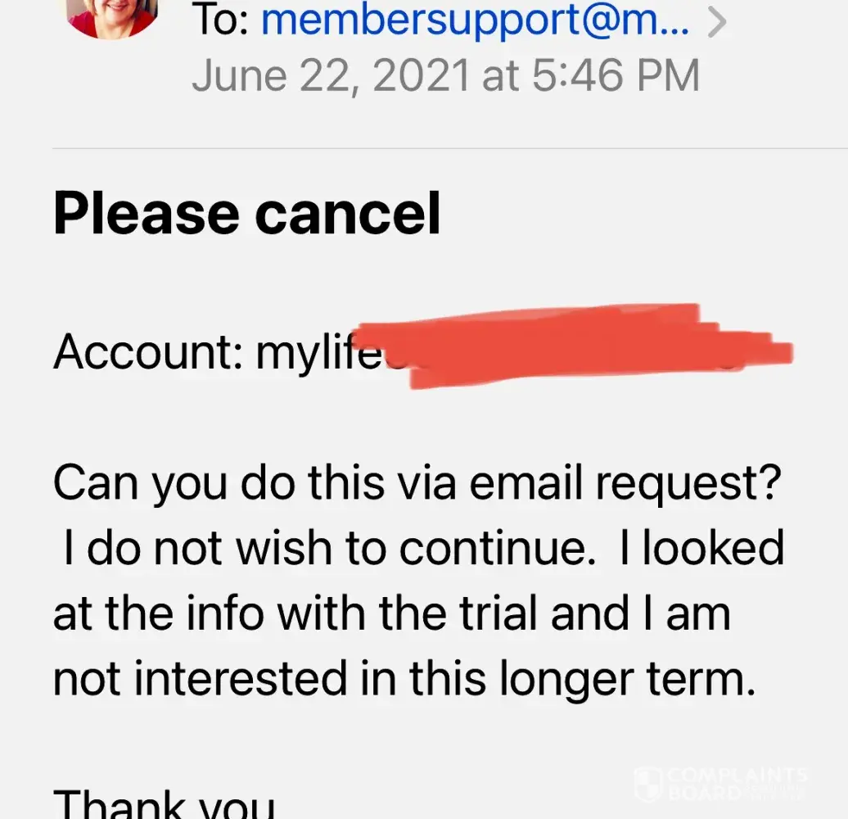
Task: Expand recipient details with the chevron arrow
Action: tap(716, 23)
